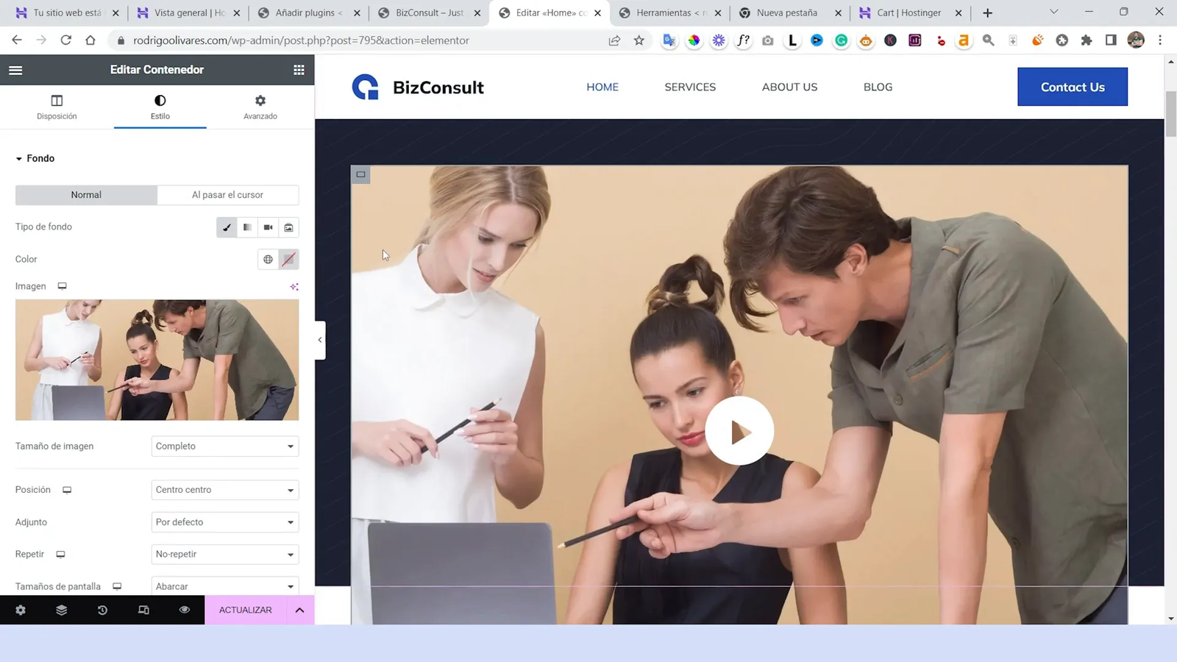Select the Normal background state
Image resolution: width=1177 pixels, height=662 pixels.
coord(85,194)
